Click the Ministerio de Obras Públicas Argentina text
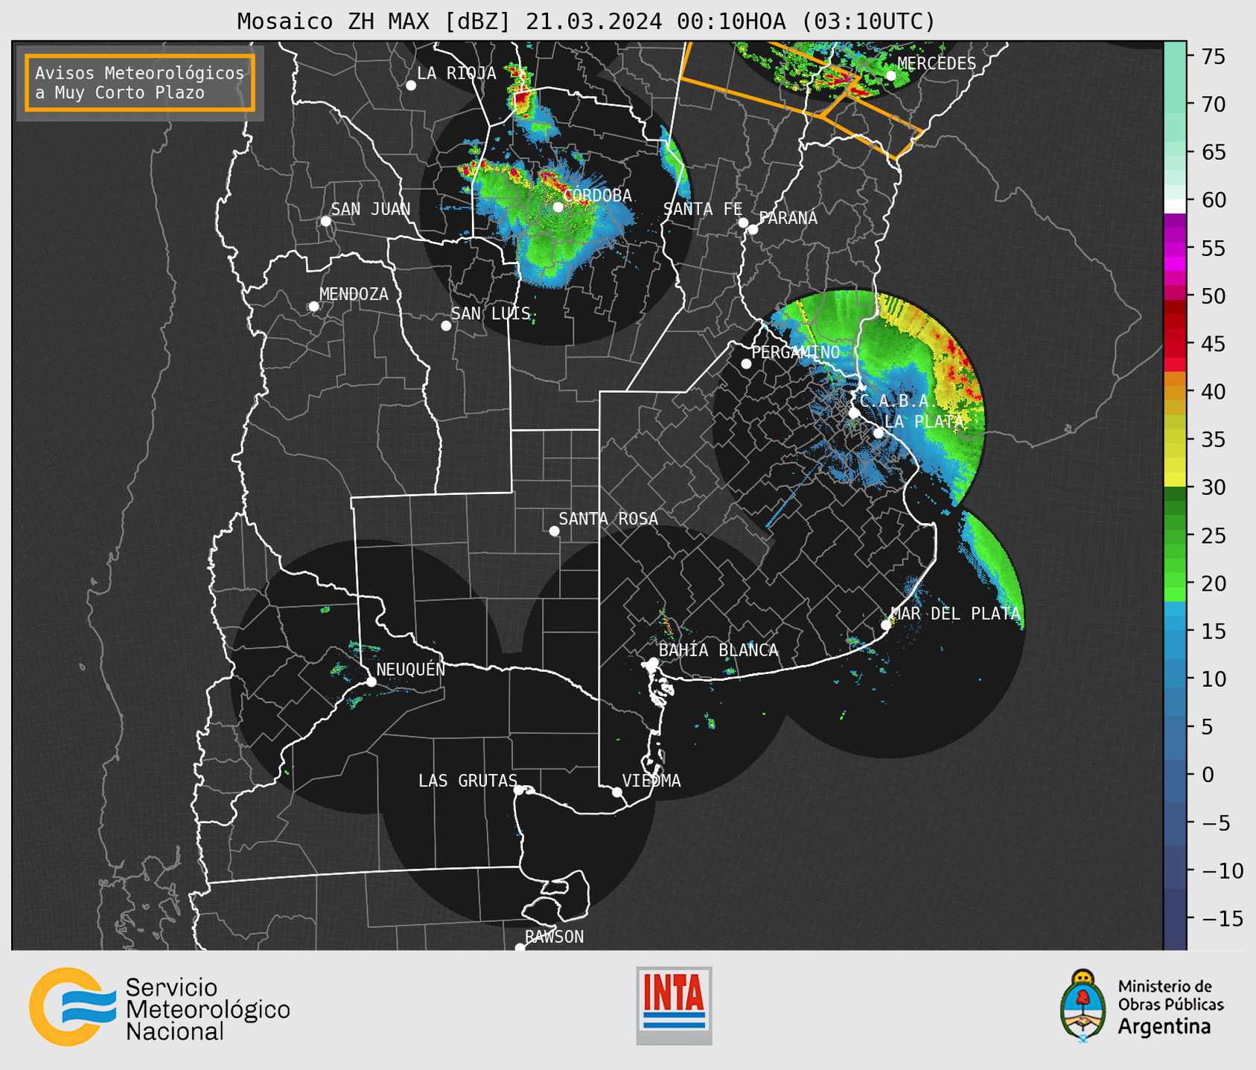Viewport: 1256px width, 1070px height. 1170,1007
